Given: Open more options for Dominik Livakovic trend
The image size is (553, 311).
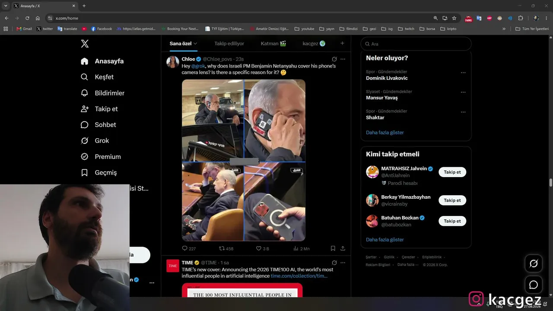Looking at the screenshot, I should pos(463,73).
